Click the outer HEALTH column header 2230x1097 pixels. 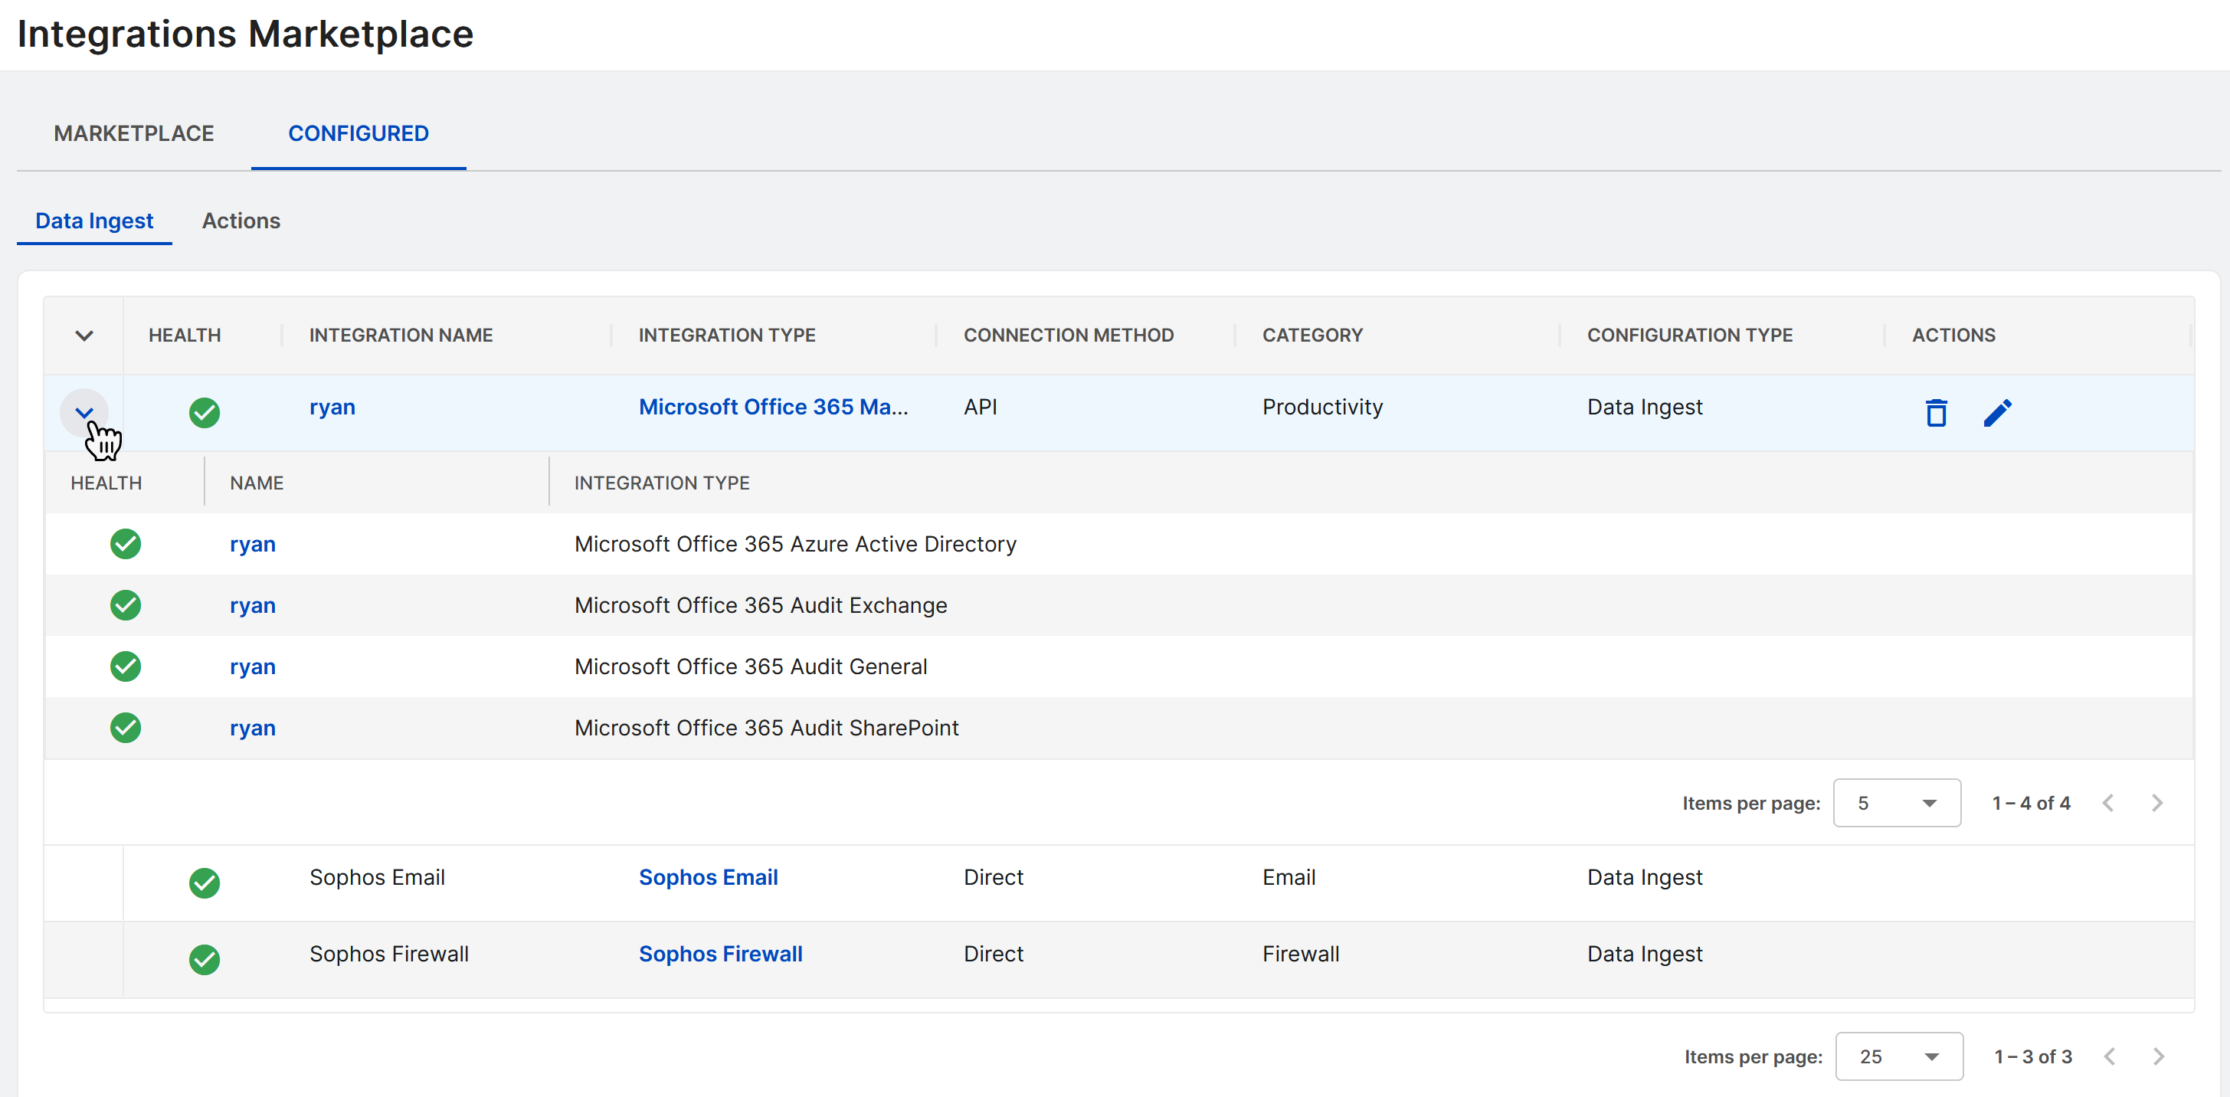click(185, 335)
